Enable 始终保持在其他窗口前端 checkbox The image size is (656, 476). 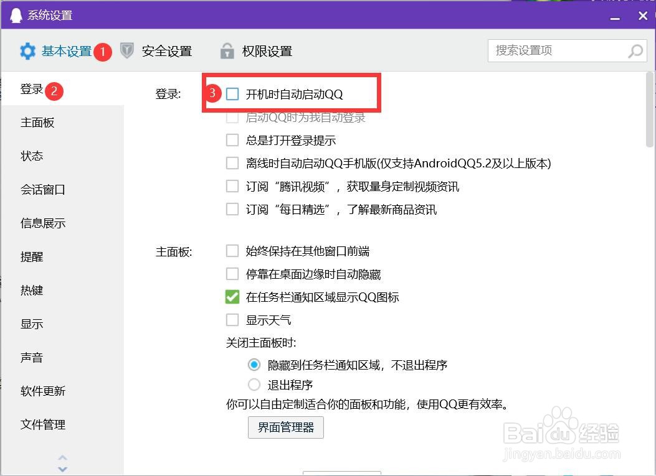tap(232, 251)
